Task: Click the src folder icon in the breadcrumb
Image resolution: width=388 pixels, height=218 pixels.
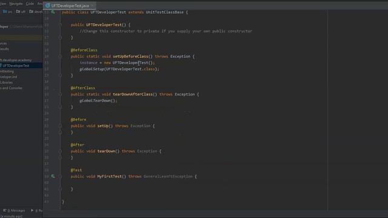Action: point(5,12)
